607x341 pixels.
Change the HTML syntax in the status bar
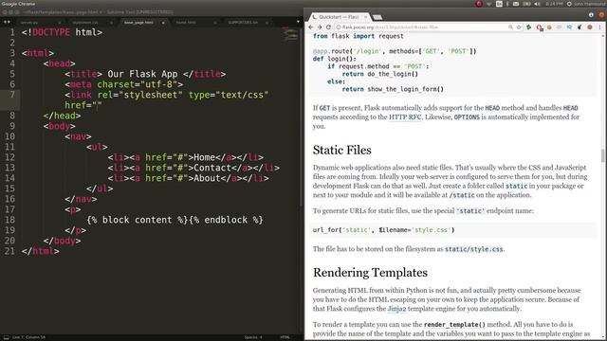pos(285,337)
